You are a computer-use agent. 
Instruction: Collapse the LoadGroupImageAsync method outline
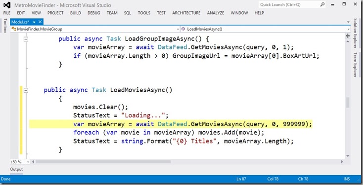pyautogui.click(x=26, y=39)
